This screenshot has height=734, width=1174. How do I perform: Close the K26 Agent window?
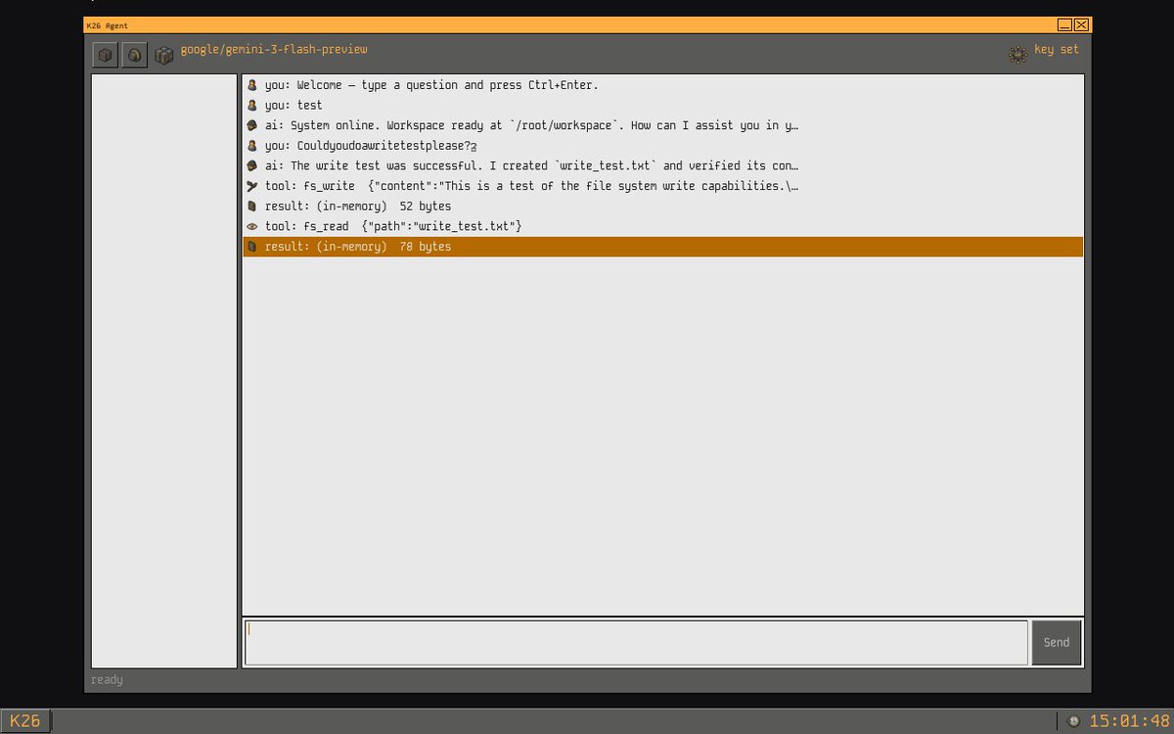[x=1081, y=24]
